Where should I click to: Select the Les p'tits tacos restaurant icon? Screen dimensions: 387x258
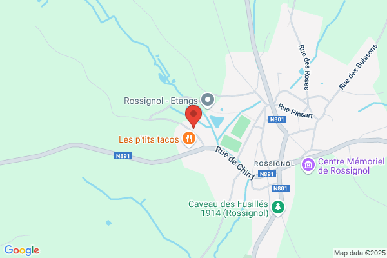[189, 139]
